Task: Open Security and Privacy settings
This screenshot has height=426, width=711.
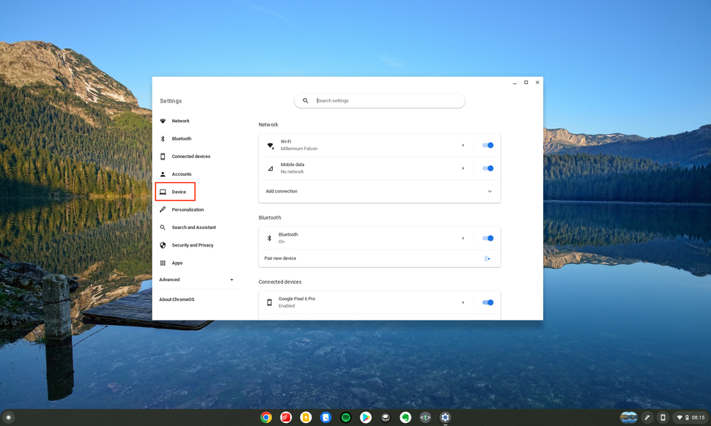Action: [192, 244]
